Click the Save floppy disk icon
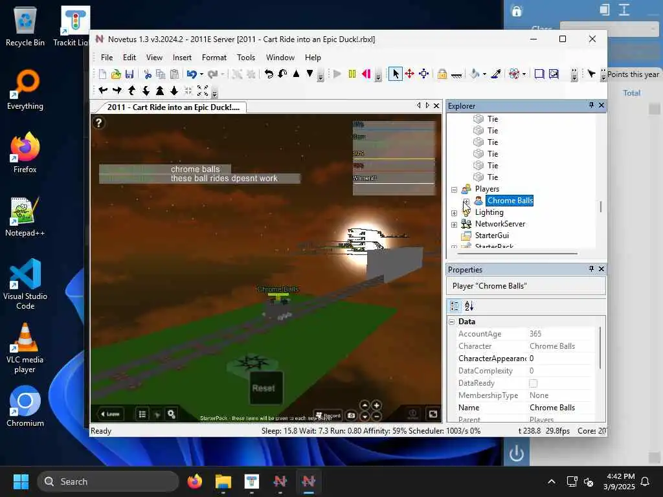 129,74
